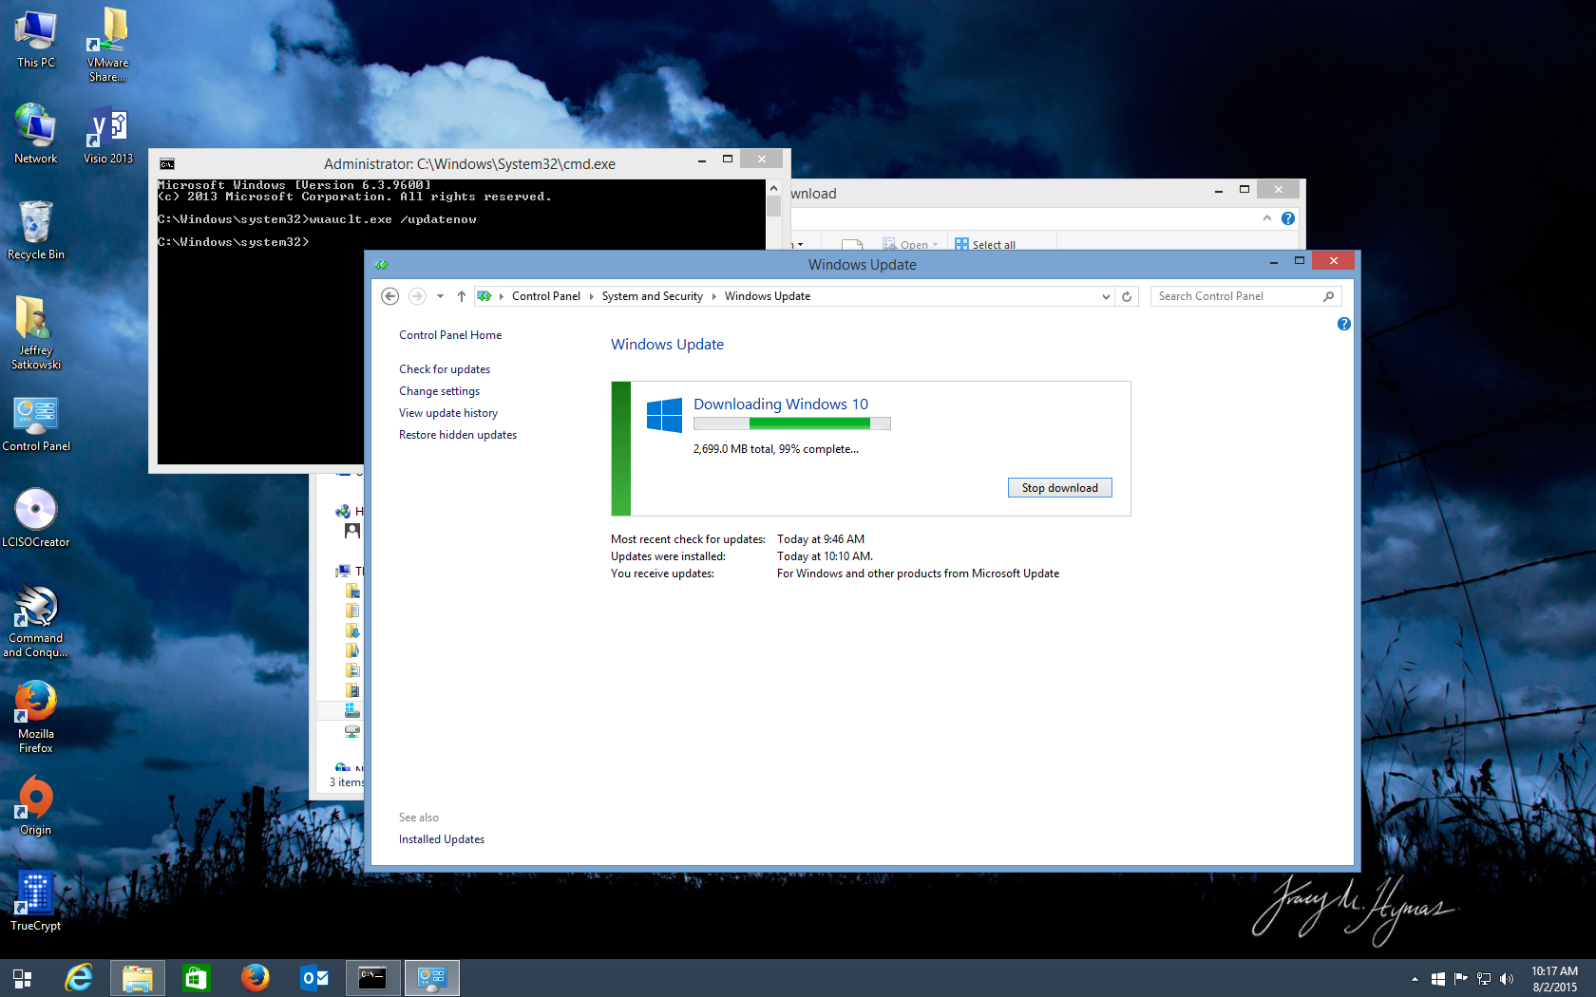Select the Origin desktop shortcut
1596x997 pixels.
(36, 805)
